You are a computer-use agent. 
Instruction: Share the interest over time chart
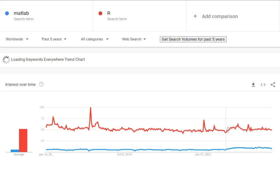click(x=273, y=85)
